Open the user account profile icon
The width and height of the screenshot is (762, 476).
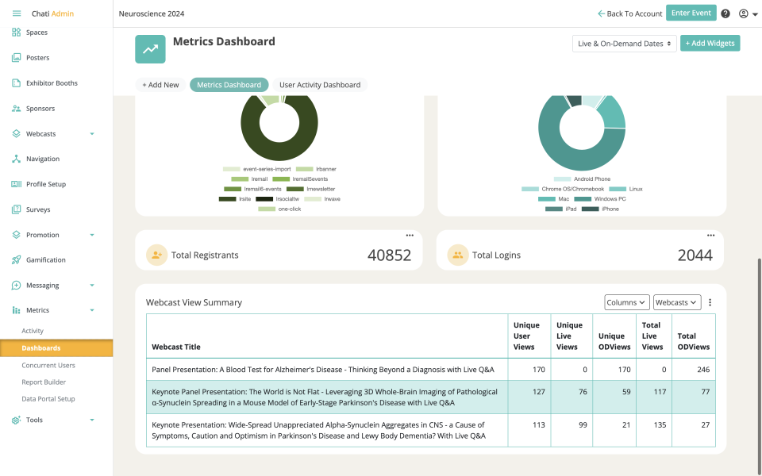[x=744, y=13]
